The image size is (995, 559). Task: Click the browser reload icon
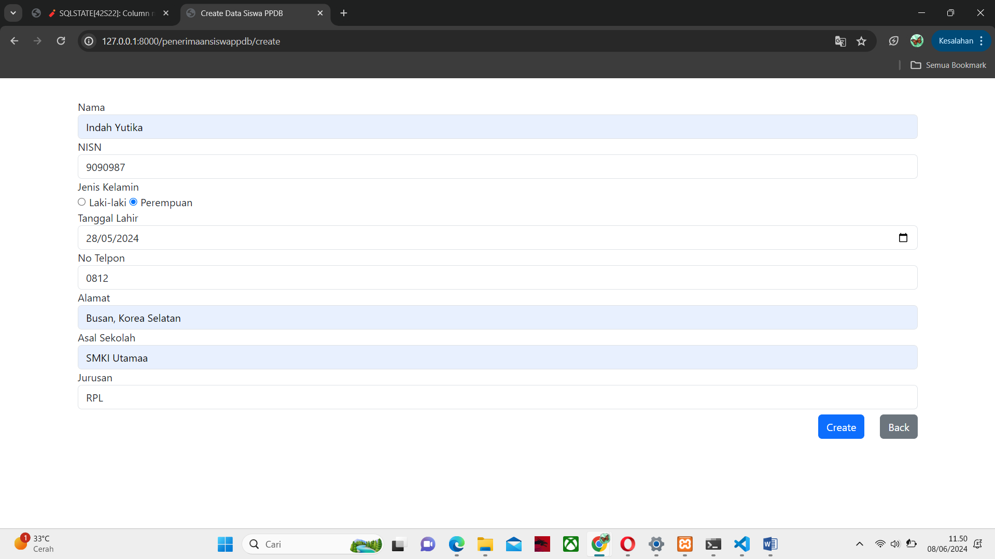pyautogui.click(x=61, y=41)
